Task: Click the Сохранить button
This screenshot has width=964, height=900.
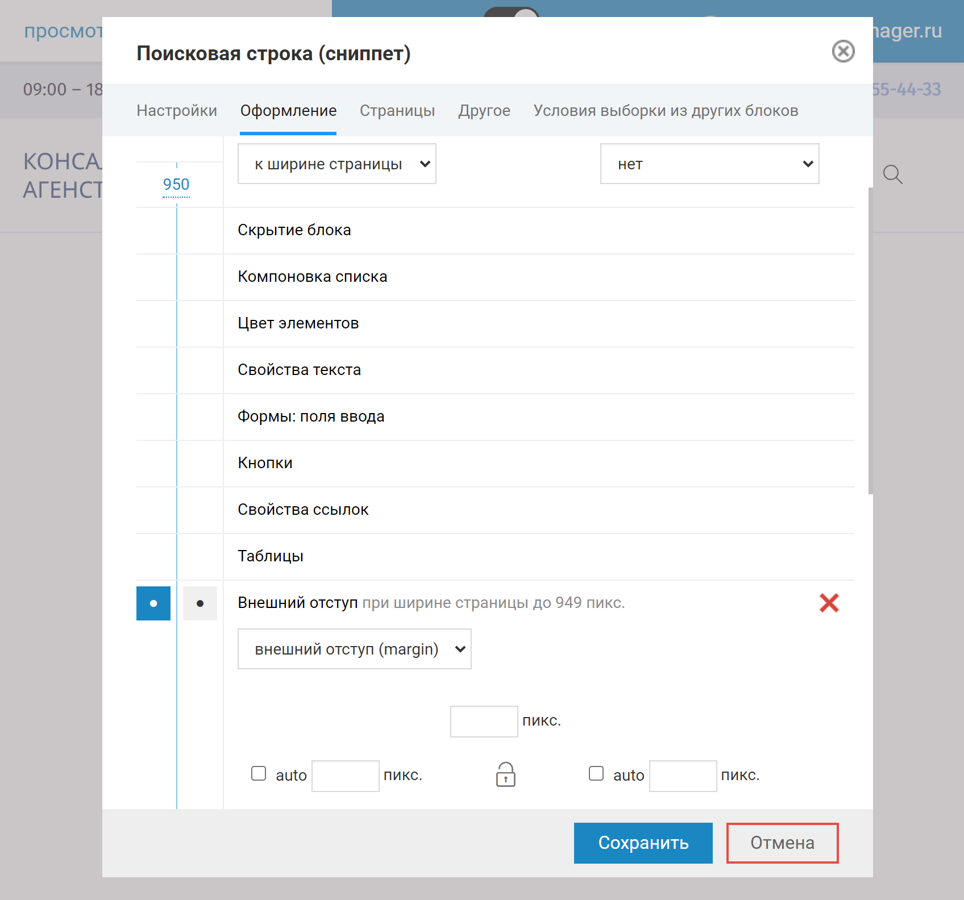Action: (x=643, y=843)
